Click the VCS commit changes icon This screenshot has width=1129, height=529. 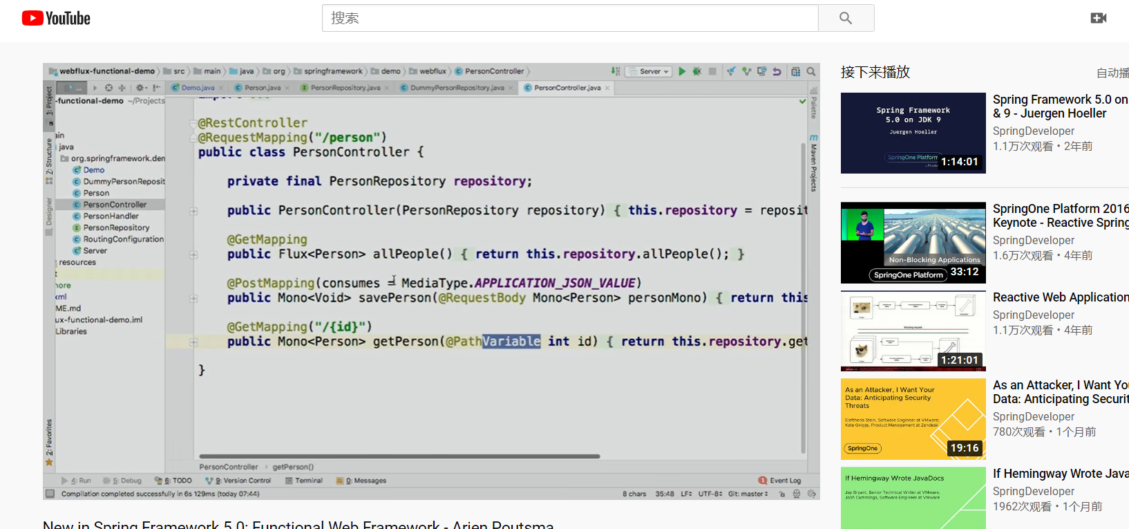tap(746, 71)
